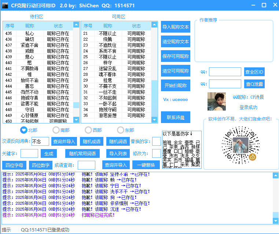The height and width of the screenshot is (234, 279).
Task: Click 联系诗晨 button
Action: point(176,117)
